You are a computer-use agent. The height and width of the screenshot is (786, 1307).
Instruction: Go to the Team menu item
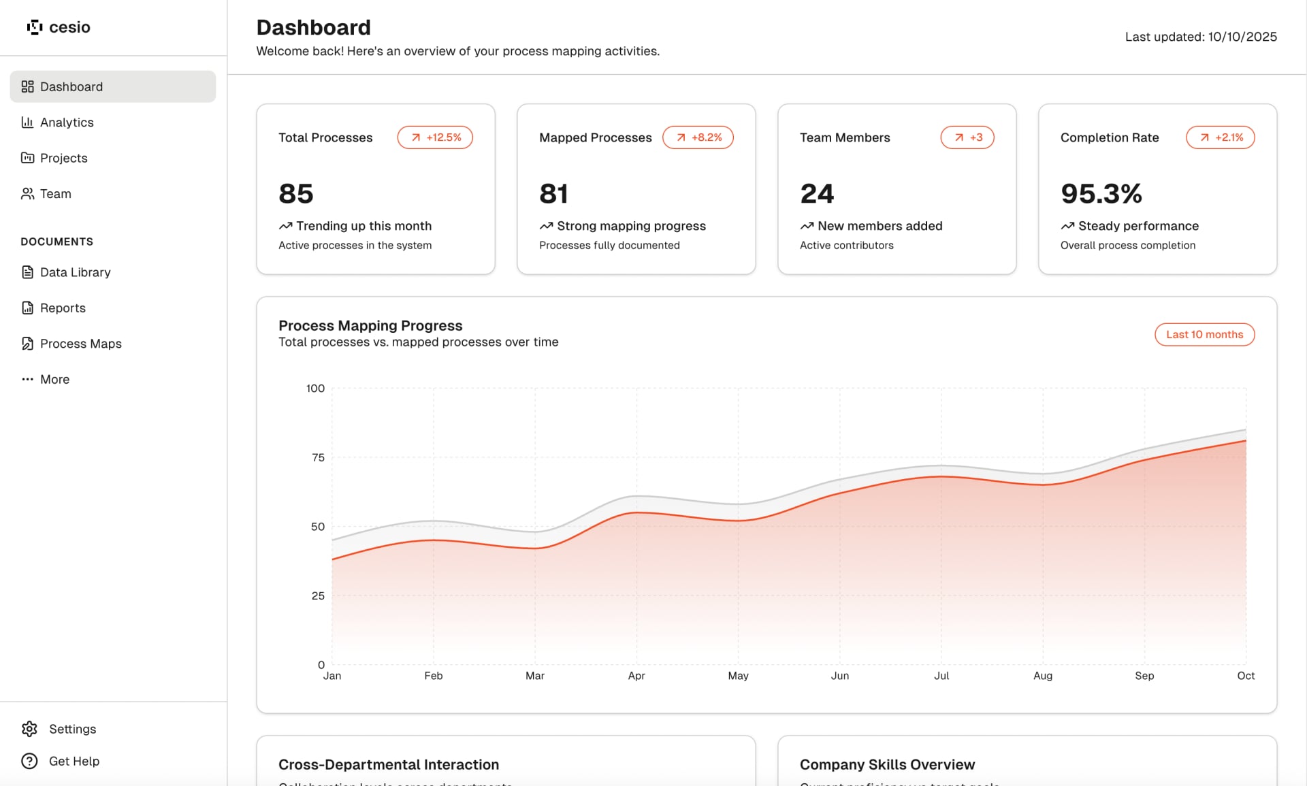coord(55,194)
